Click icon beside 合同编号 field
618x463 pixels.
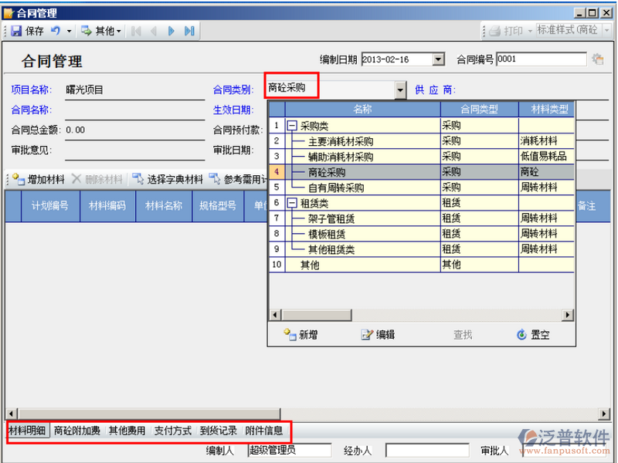click(597, 59)
